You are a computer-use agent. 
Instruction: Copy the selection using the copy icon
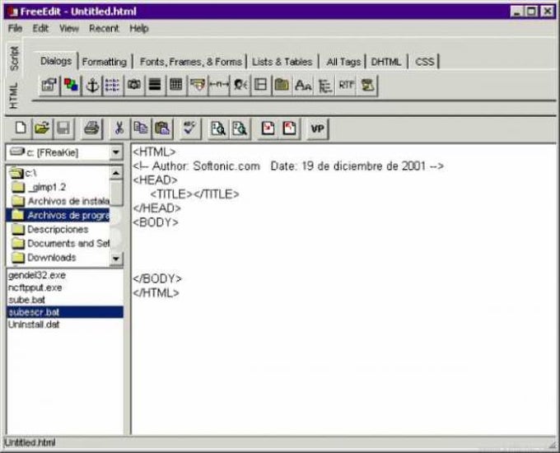(141, 128)
